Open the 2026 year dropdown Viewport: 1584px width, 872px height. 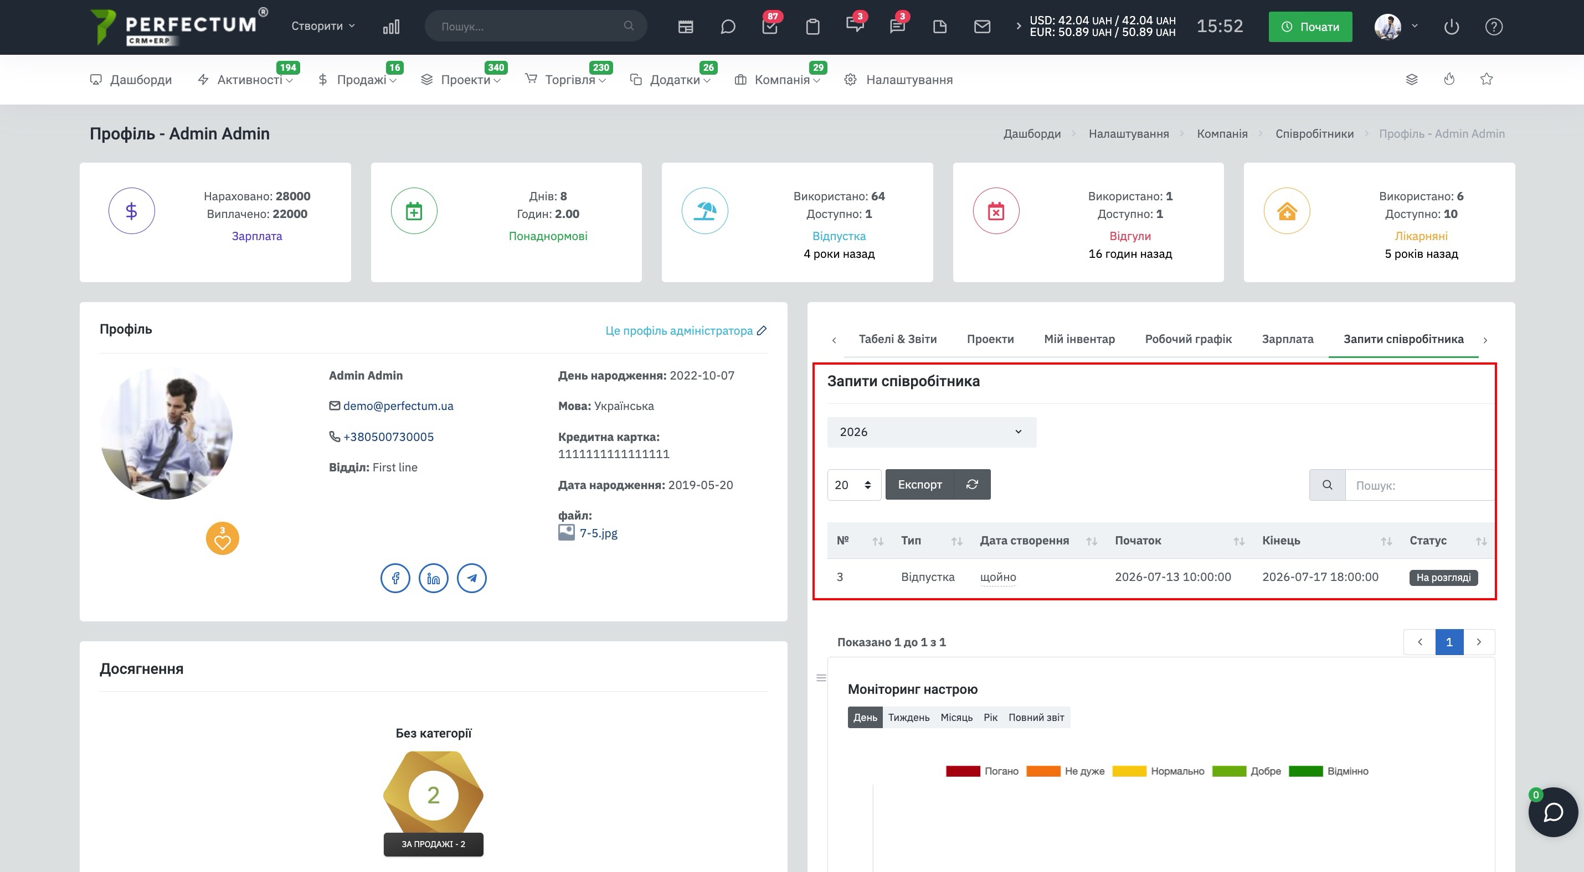[932, 432]
